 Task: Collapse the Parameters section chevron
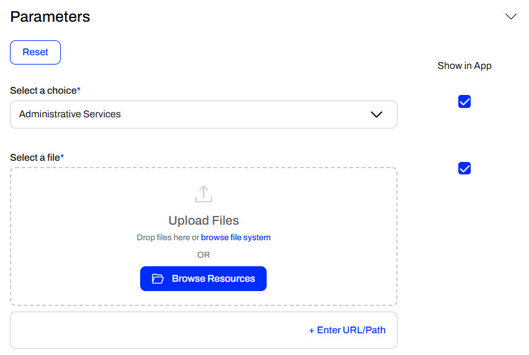point(510,17)
